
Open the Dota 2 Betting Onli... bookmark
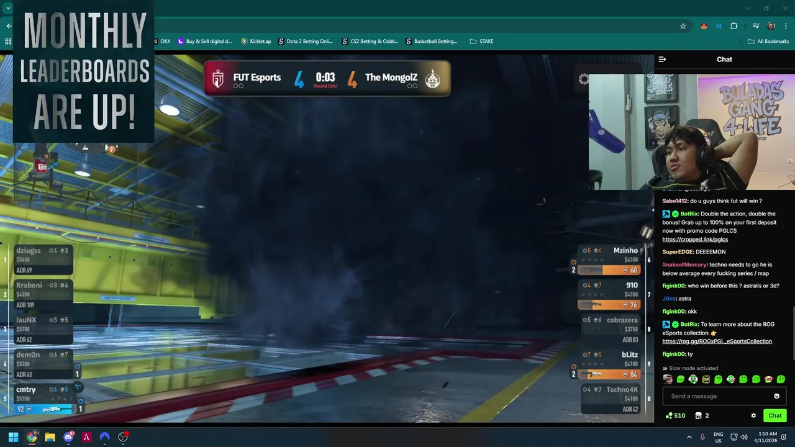click(306, 42)
